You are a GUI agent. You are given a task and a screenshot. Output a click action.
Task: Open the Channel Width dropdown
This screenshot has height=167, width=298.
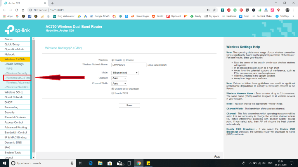[119, 83]
